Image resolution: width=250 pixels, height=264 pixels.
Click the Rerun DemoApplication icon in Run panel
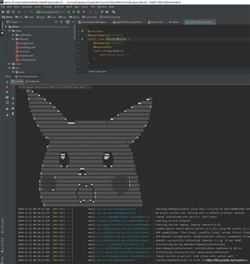7,82
